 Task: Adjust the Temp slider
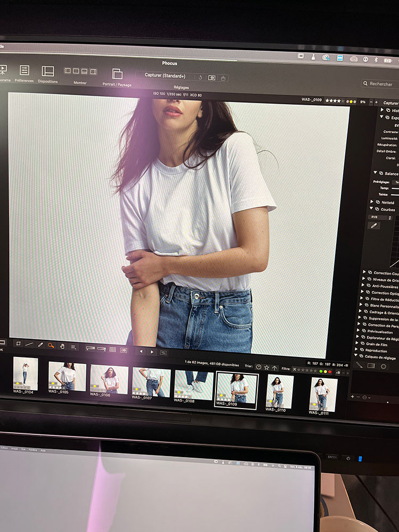[x=395, y=188]
